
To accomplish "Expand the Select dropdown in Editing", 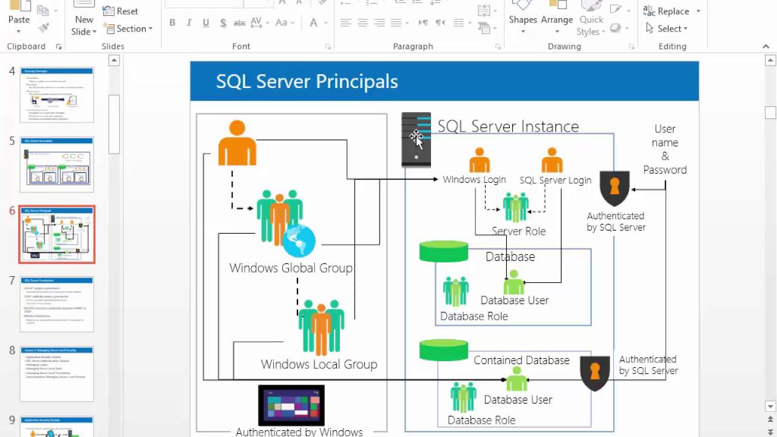I will coord(685,29).
